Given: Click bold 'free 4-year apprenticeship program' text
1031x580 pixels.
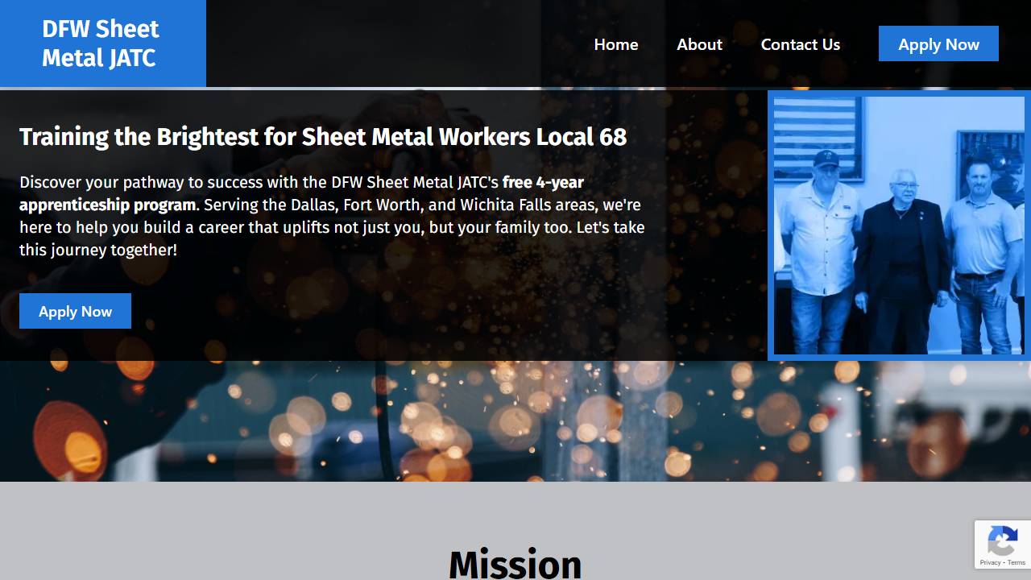Looking at the screenshot, I should tap(107, 205).
